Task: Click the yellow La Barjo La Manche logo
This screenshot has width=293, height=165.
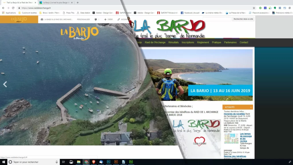Action: coord(80,33)
